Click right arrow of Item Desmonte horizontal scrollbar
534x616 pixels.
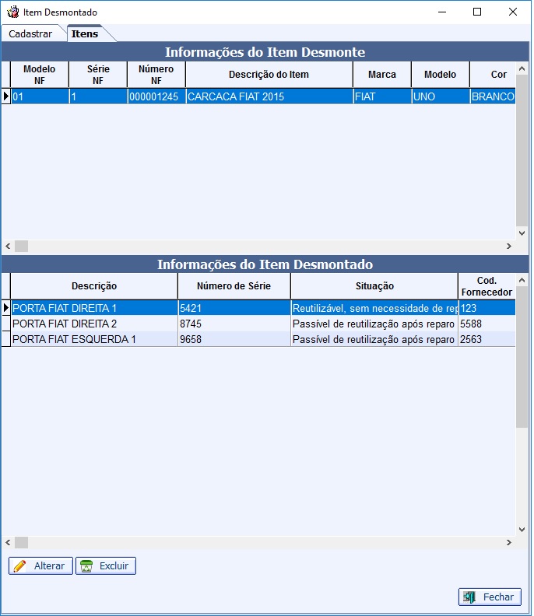click(509, 246)
